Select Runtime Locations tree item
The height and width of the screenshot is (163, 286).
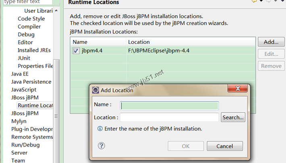[x=35, y=105]
